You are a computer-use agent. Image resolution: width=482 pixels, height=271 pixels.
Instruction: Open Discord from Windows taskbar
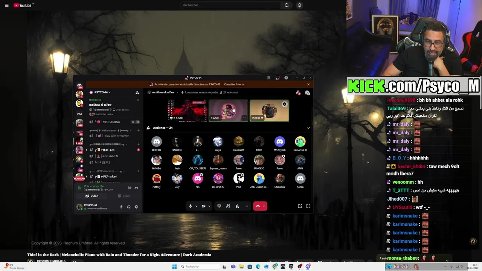click(308, 266)
